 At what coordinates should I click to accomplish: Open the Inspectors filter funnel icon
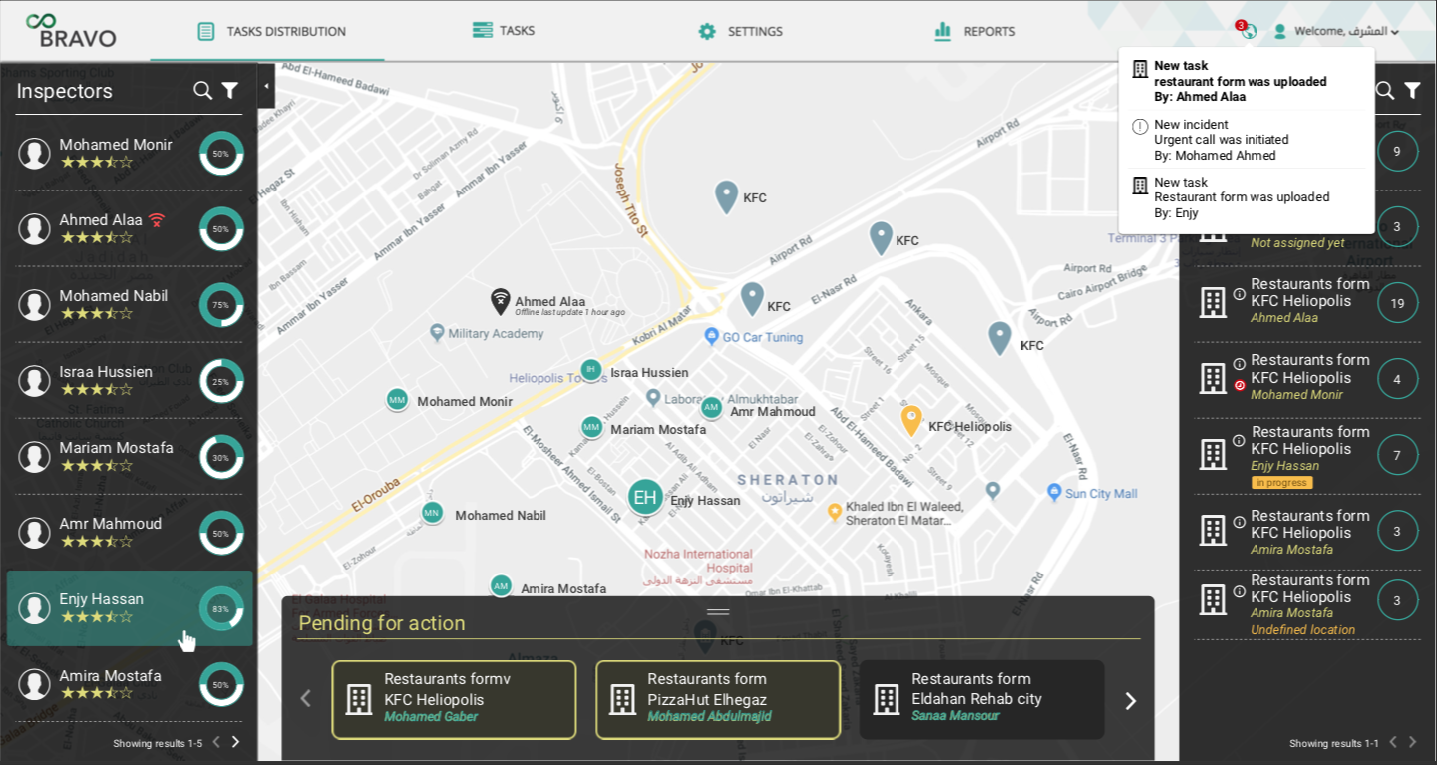pyautogui.click(x=230, y=91)
